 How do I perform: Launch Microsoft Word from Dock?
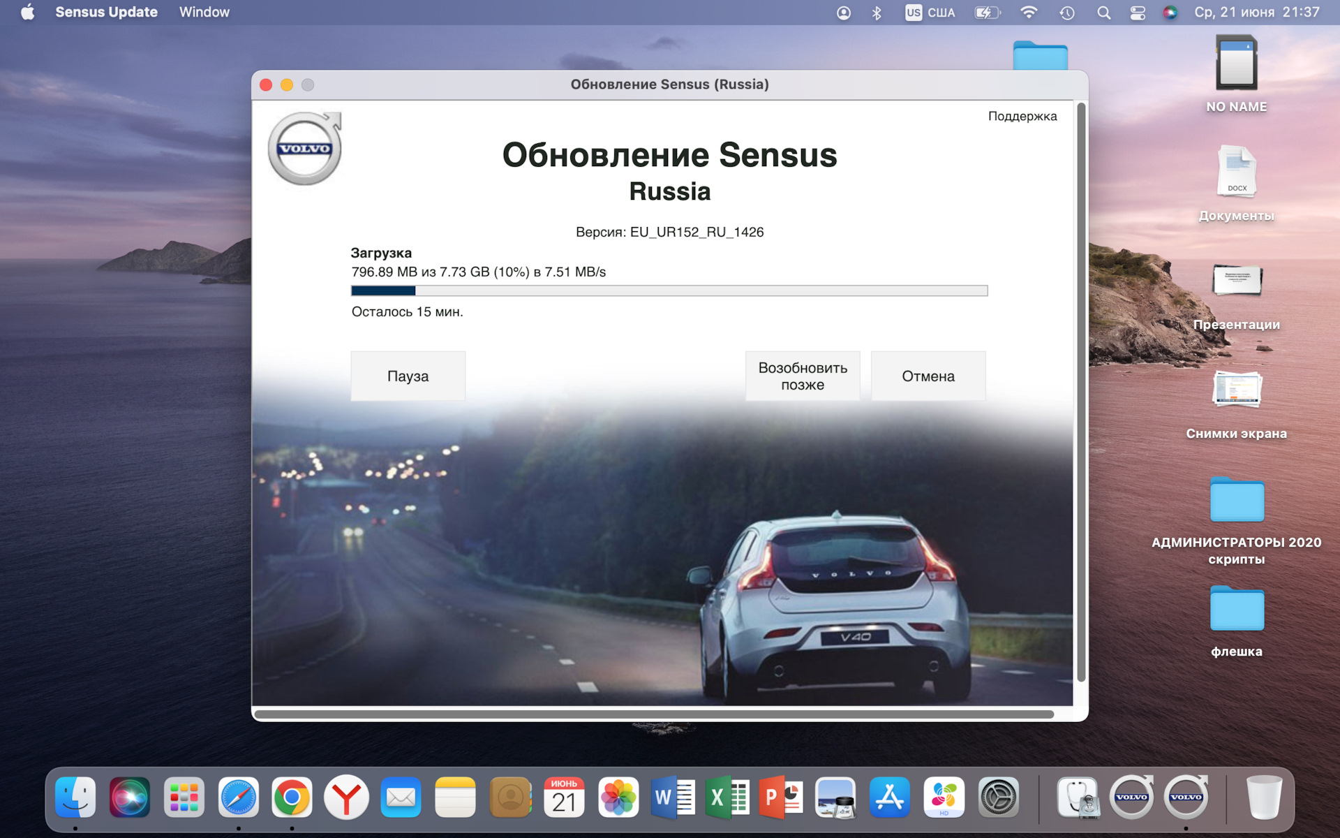[x=673, y=797]
